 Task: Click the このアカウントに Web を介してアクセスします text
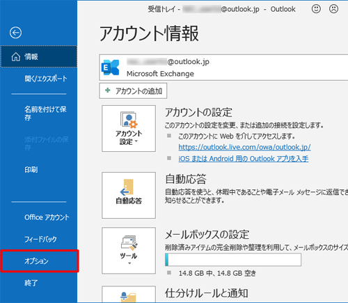[237, 136]
